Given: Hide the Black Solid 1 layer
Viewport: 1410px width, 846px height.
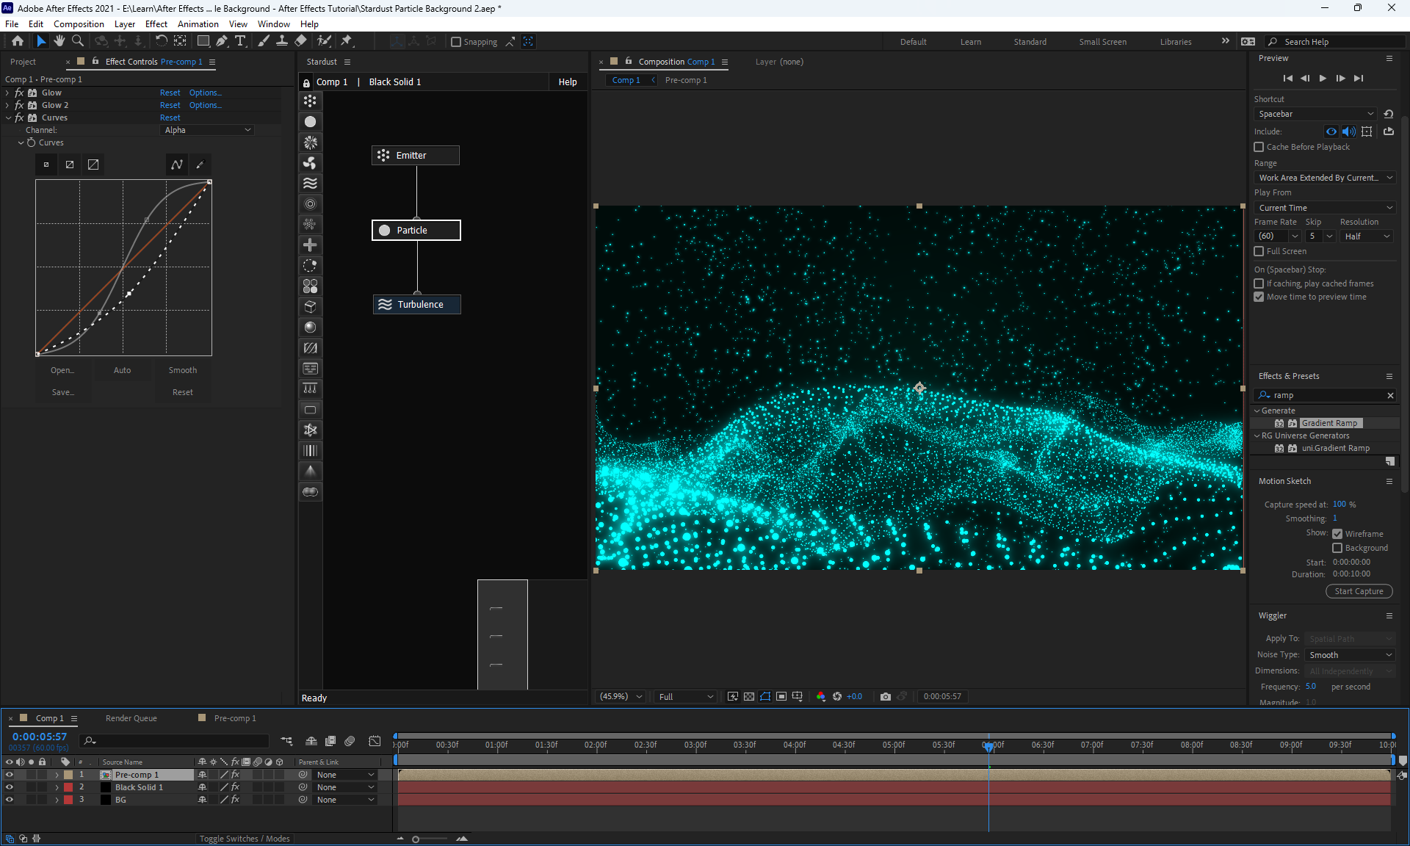Looking at the screenshot, I should [x=10, y=787].
